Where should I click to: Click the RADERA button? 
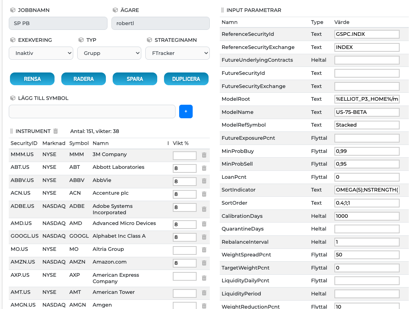(x=84, y=79)
